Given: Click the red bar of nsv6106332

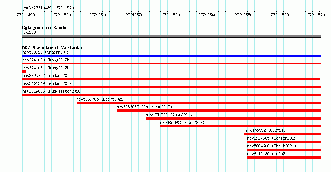Looking at the screenshot, I should [x=282, y=134].
